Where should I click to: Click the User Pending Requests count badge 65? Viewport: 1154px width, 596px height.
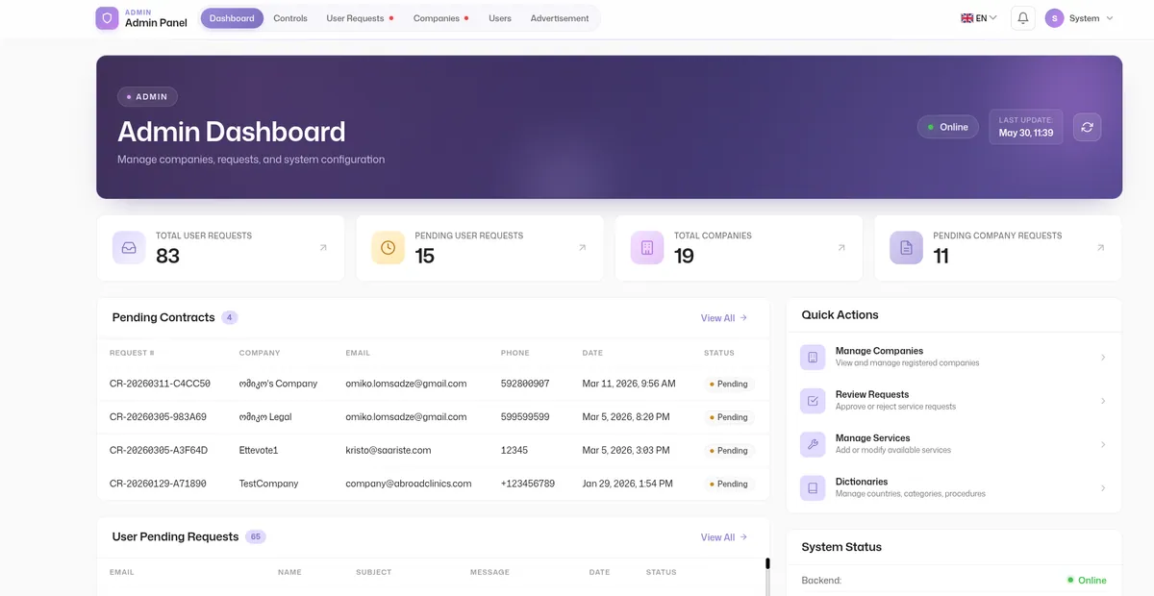256,536
